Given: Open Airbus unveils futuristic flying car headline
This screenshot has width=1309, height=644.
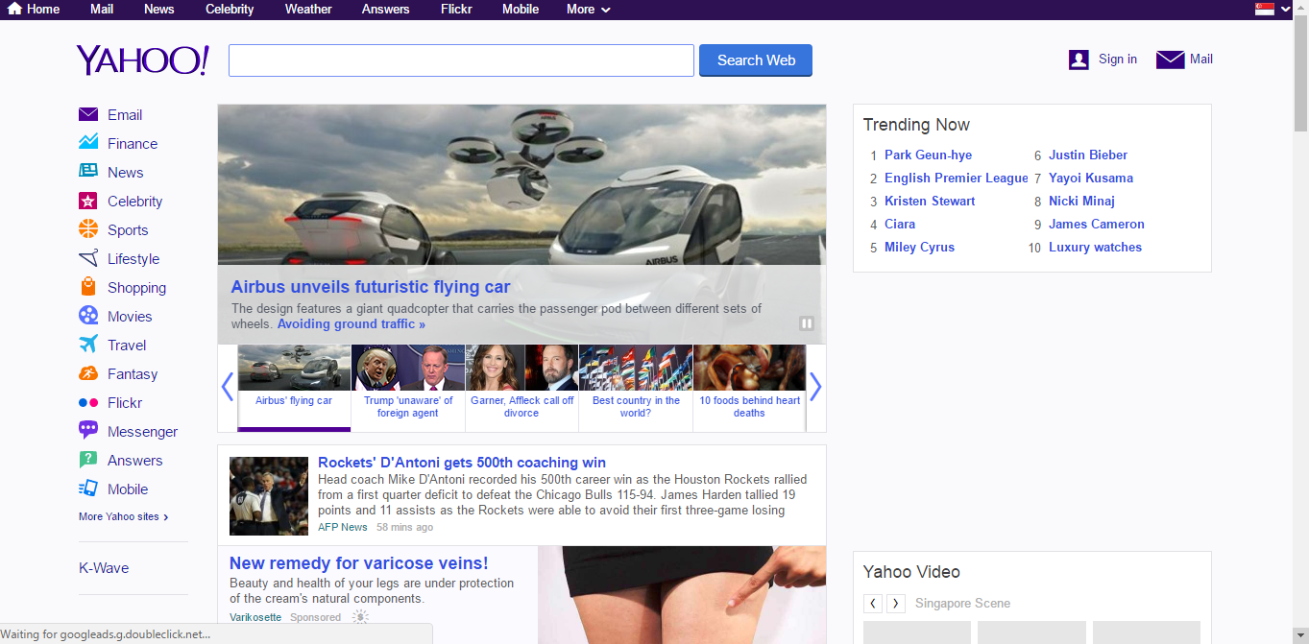Looking at the screenshot, I should [x=371, y=286].
